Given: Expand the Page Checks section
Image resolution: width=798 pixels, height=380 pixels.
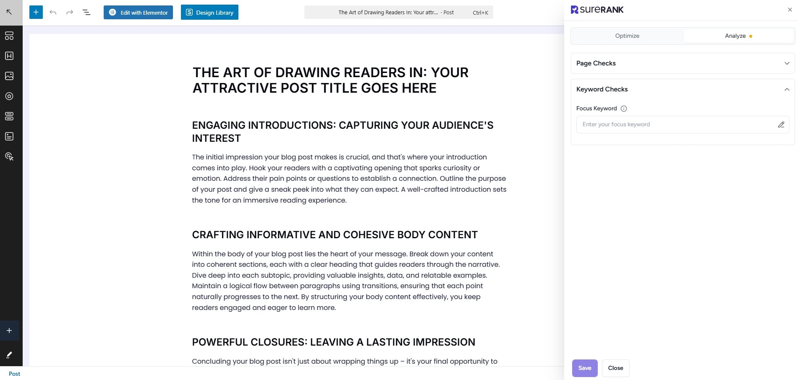Looking at the screenshot, I should pos(683,63).
